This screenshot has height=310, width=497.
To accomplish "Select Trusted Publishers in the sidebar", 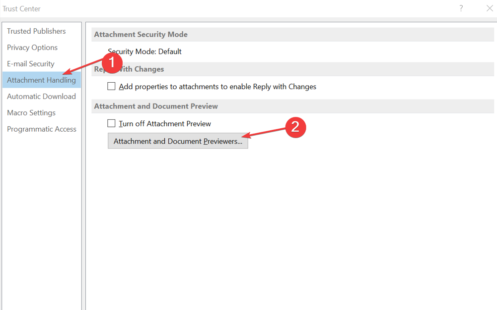I will 36,31.
